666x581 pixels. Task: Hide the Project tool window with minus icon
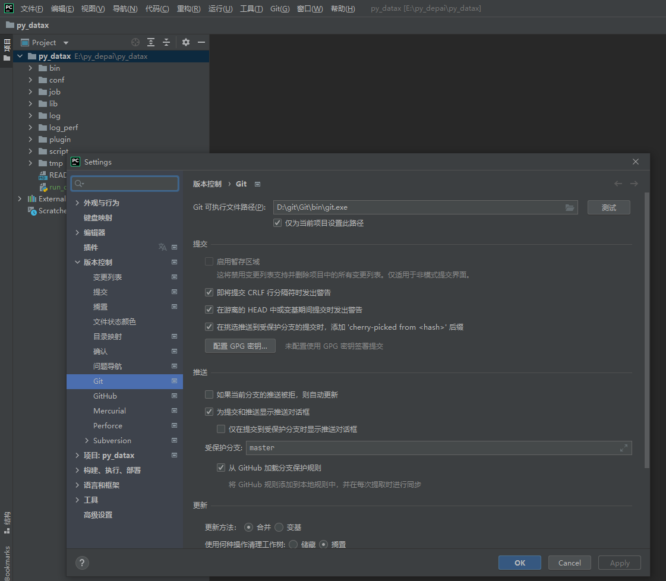pos(201,42)
